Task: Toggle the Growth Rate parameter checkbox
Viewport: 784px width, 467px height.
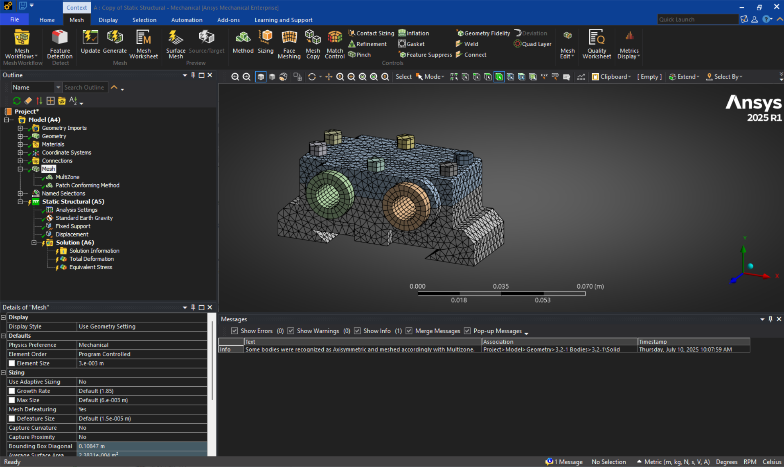Action: (12, 391)
